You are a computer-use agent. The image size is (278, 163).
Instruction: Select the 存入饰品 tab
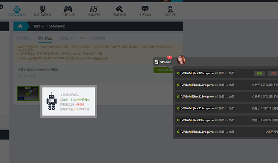[x=44, y=38]
